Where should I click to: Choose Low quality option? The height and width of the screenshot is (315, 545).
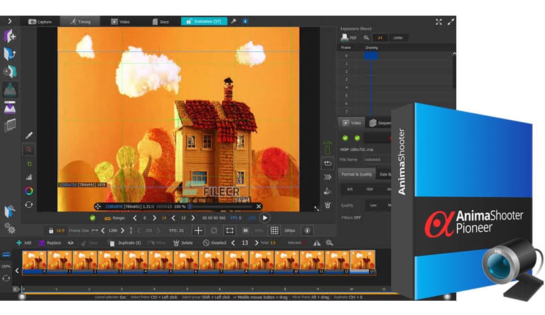374,206
